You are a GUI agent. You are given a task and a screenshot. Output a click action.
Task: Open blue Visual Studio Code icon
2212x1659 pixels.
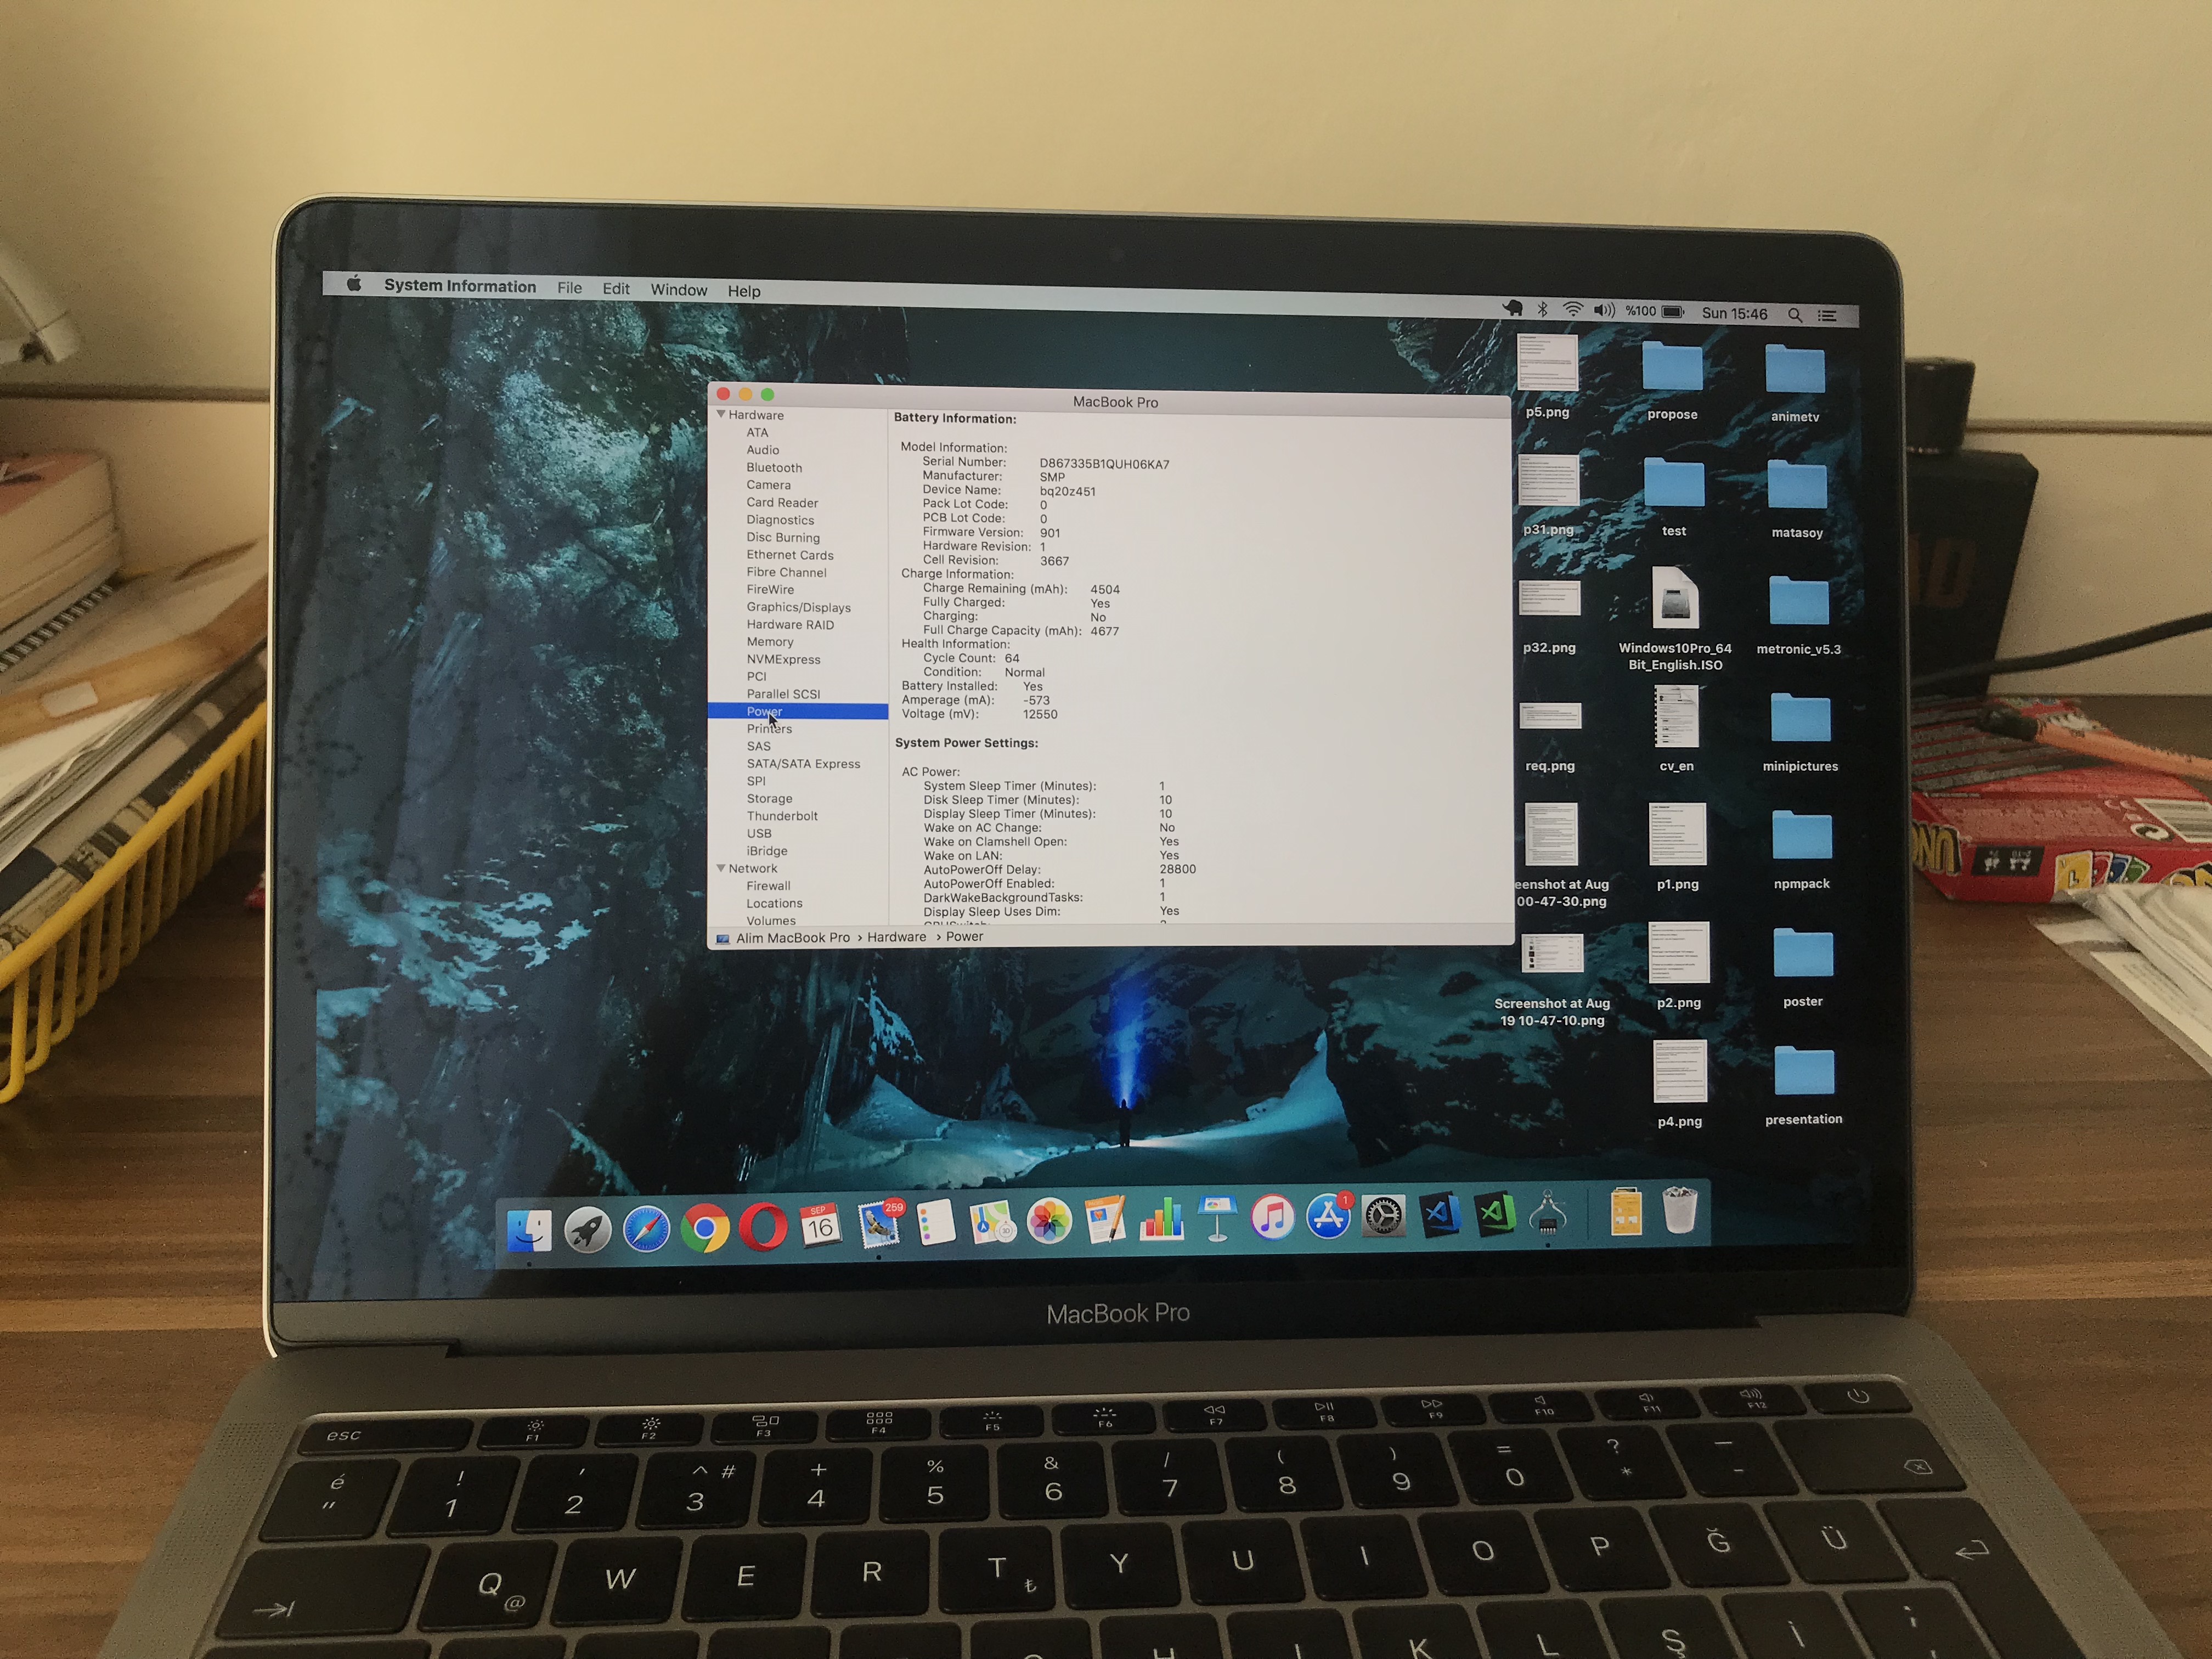pyautogui.click(x=1439, y=1215)
